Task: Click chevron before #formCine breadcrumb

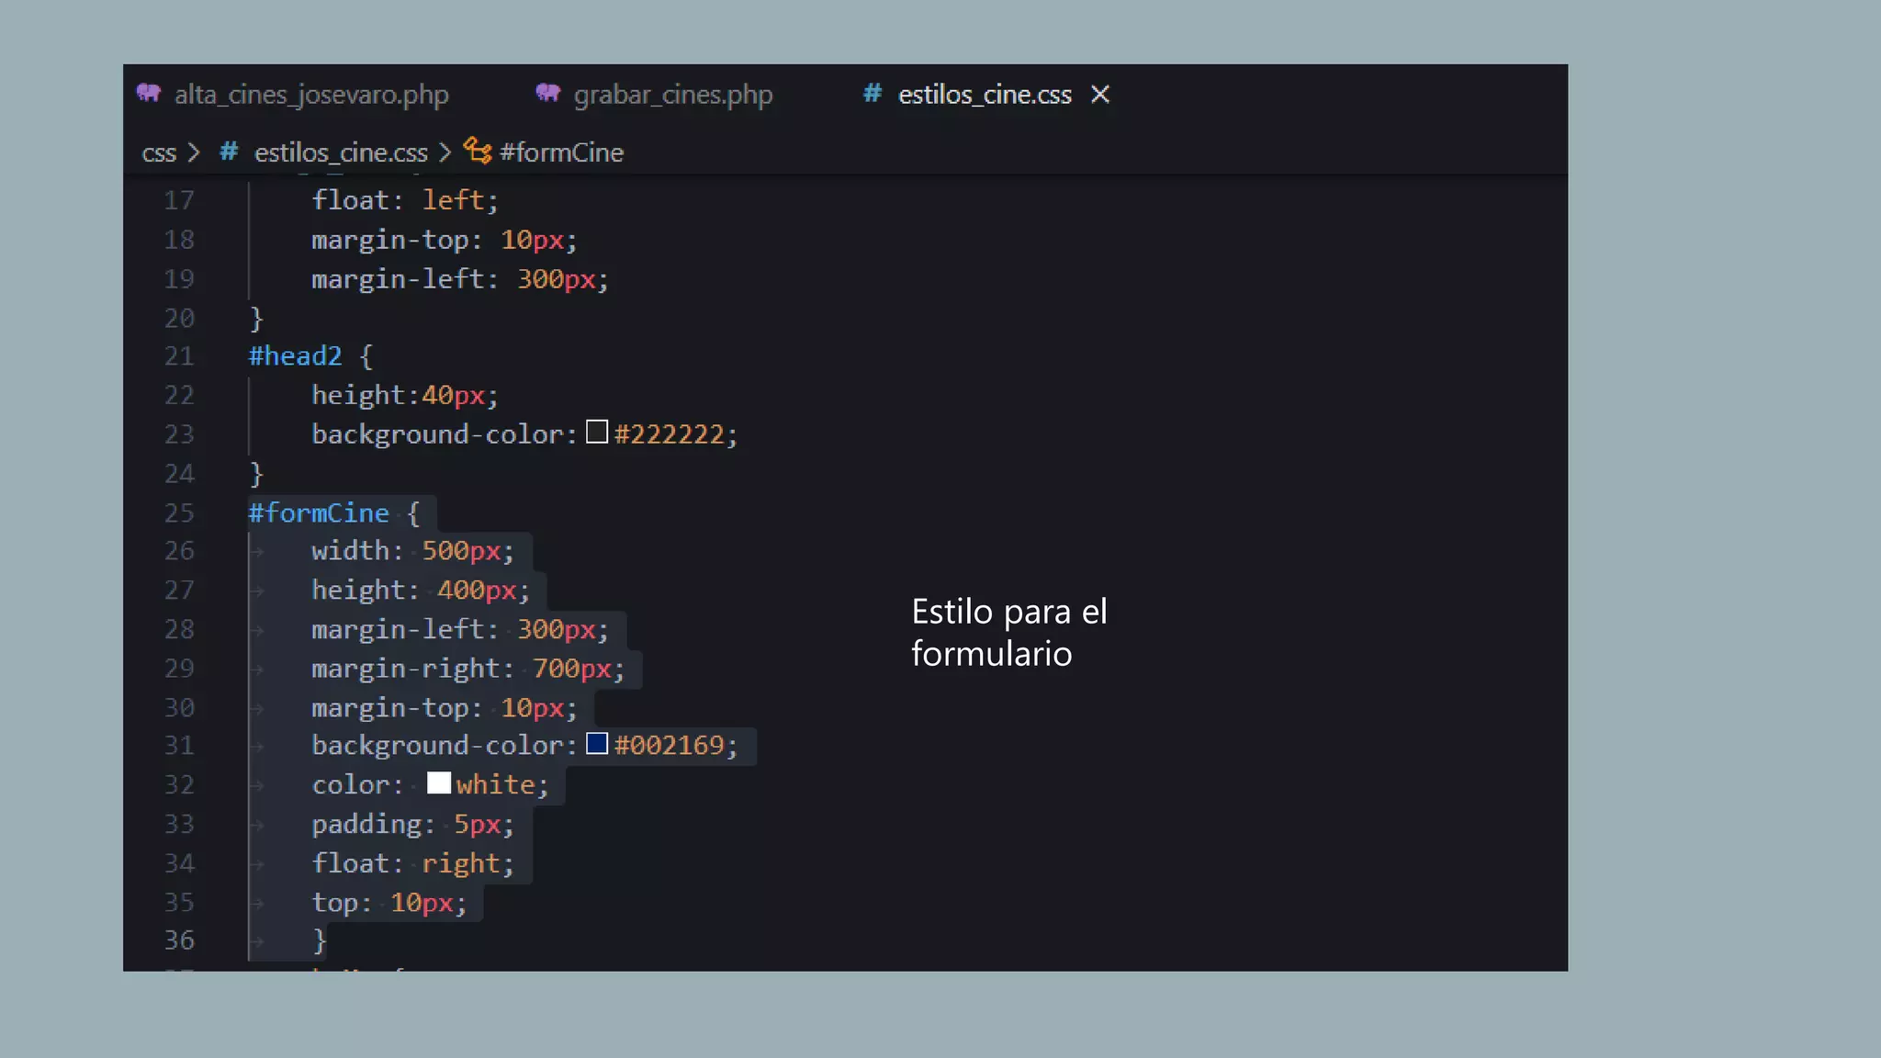Action: (445, 152)
